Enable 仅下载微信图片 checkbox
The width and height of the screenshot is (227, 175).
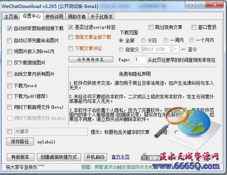point(9,63)
